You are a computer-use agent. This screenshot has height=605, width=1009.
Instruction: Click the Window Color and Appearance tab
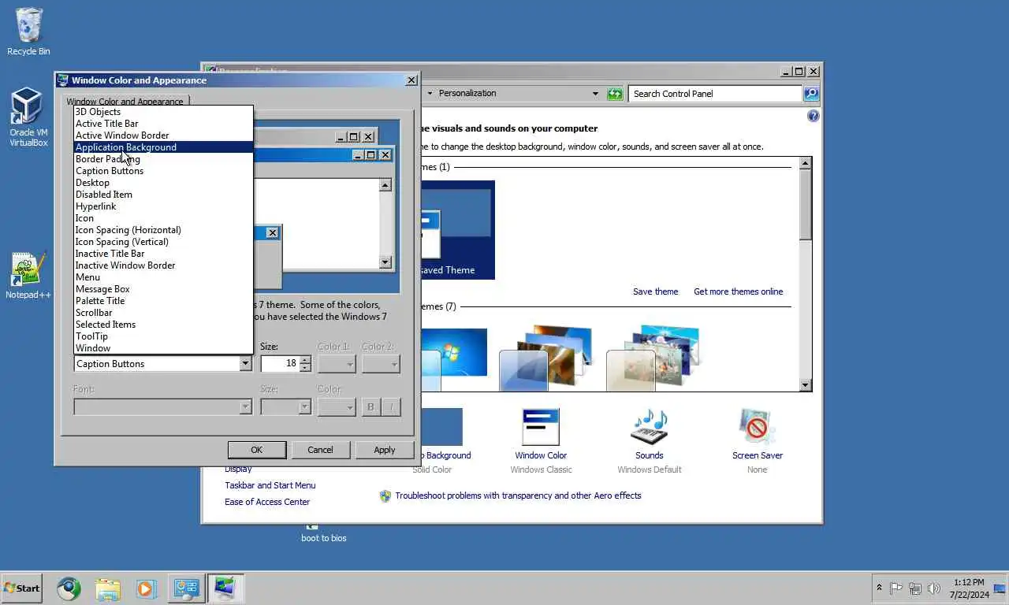pos(125,101)
